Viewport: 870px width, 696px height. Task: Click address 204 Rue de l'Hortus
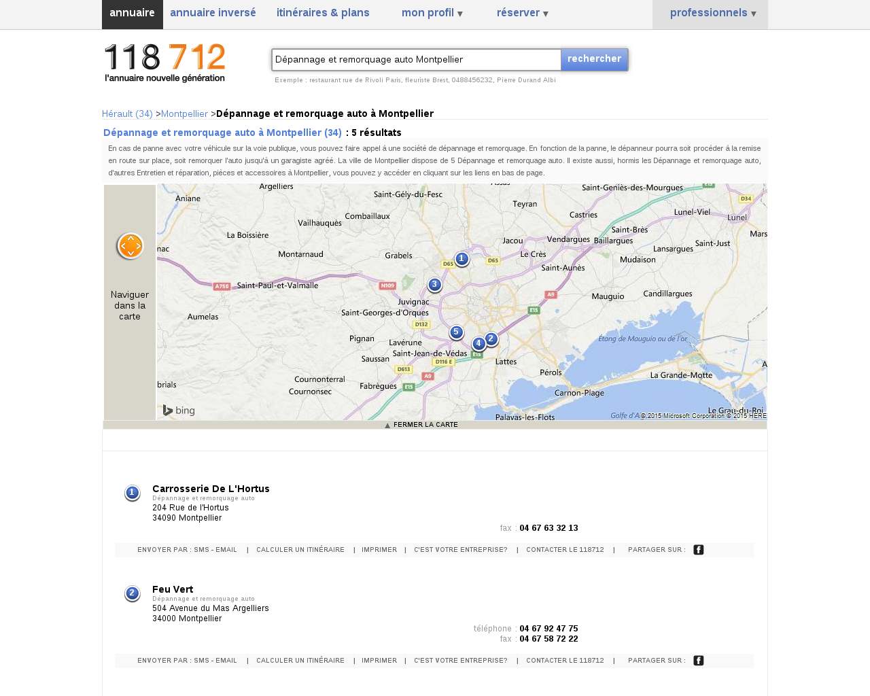pos(190,508)
